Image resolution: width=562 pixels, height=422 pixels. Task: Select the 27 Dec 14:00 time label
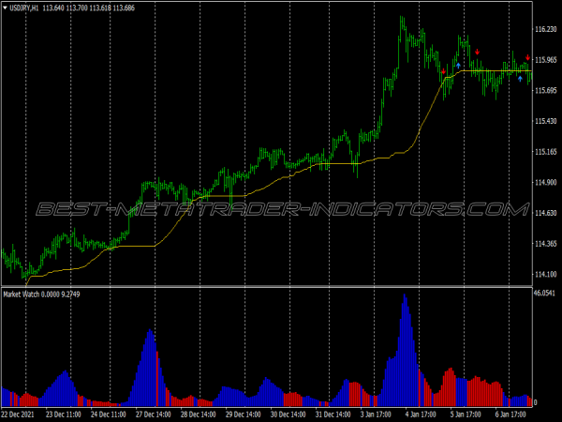tap(154, 414)
